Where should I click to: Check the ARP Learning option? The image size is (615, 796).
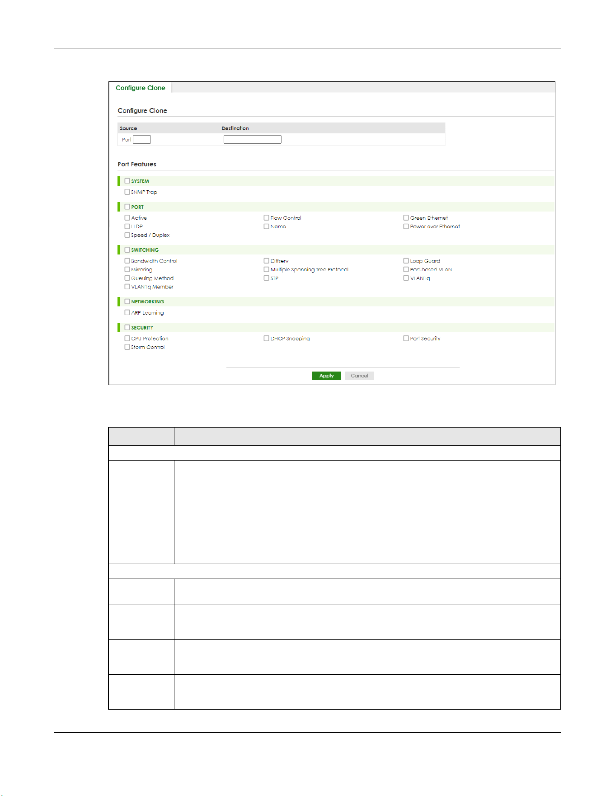[x=127, y=312]
